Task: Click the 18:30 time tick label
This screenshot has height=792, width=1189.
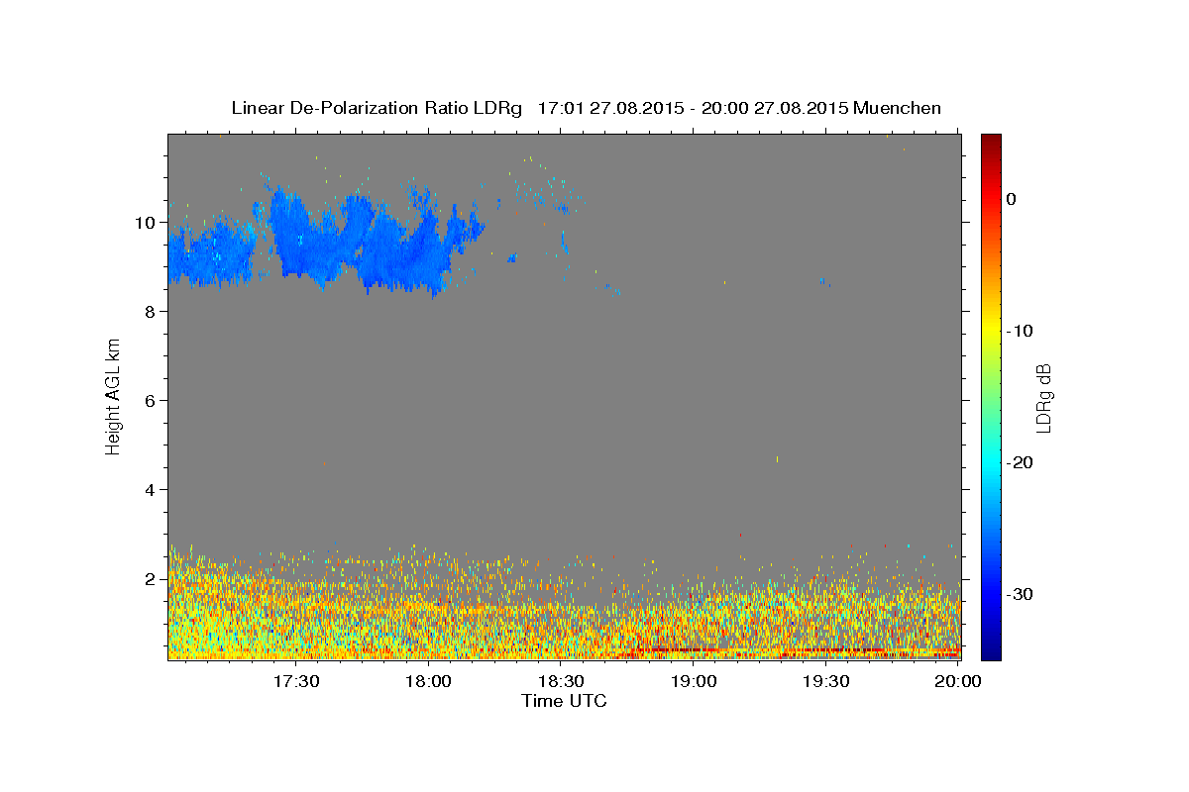Action: (561, 681)
